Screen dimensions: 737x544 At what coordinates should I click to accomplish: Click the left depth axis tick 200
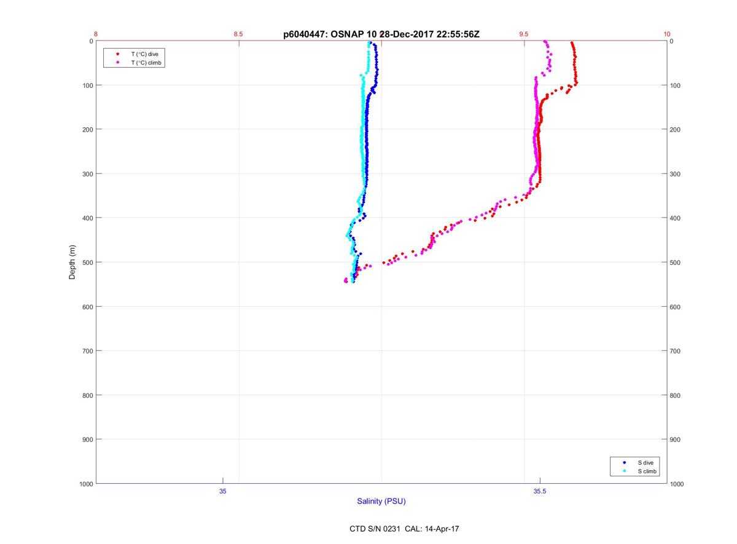pos(88,130)
